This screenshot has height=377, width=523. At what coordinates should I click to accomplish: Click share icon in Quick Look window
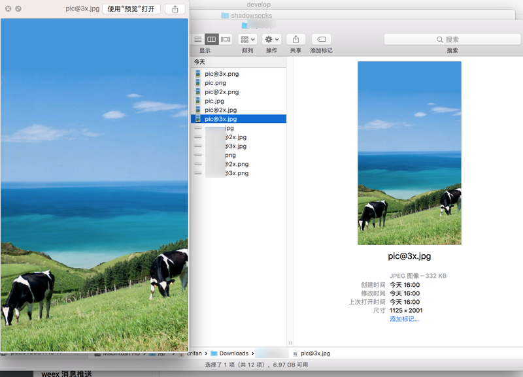pos(175,9)
